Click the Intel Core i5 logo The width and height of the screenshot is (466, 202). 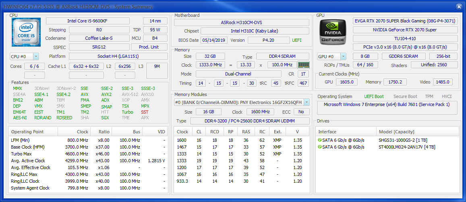pos(27,32)
